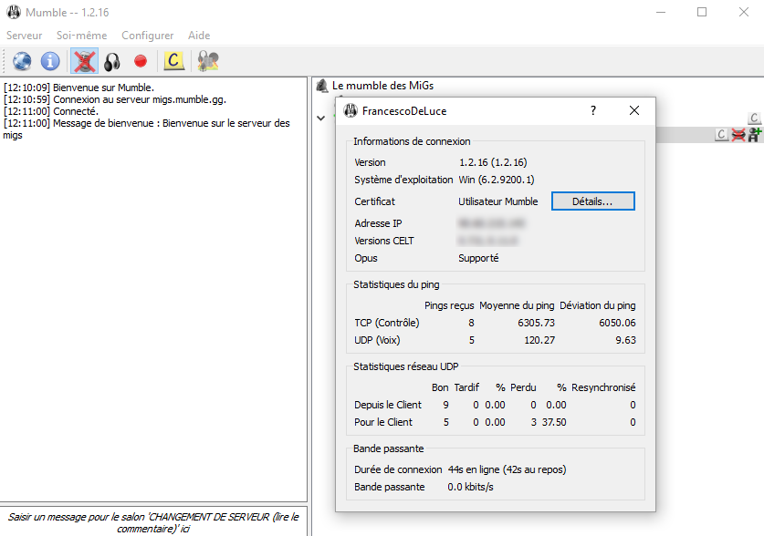Click the '37.50' percent lost value
The width and height of the screenshot is (764, 536).
click(x=554, y=422)
